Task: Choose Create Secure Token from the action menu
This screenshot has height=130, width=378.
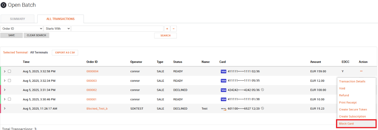Action: 353,110
